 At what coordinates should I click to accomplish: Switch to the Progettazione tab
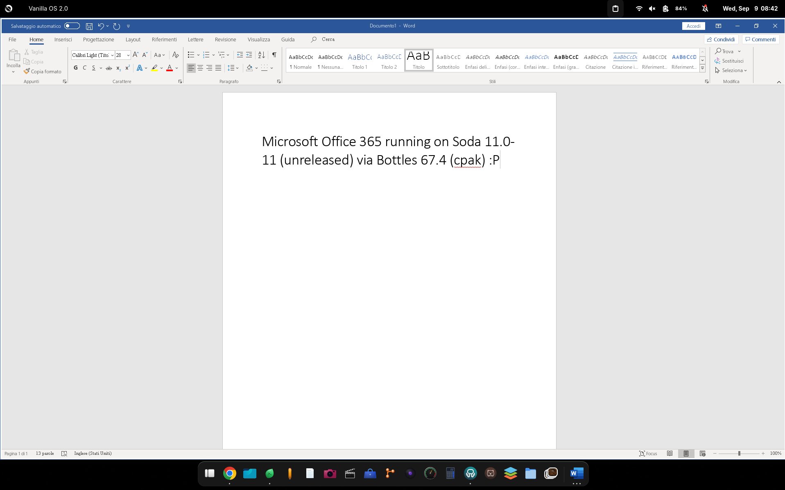pos(99,39)
